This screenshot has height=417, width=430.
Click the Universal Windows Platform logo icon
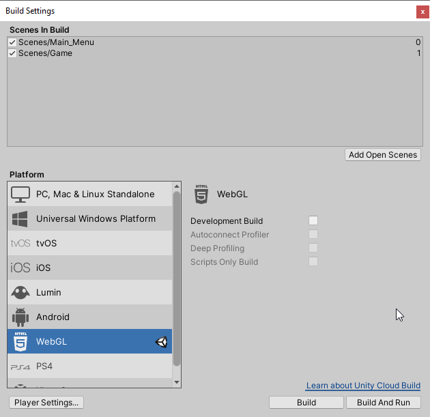tap(20, 219)
